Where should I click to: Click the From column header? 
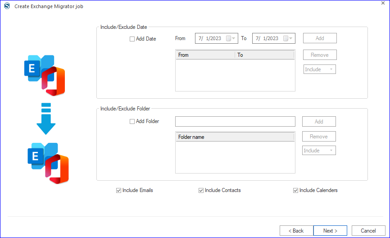[x=205, y=55]
